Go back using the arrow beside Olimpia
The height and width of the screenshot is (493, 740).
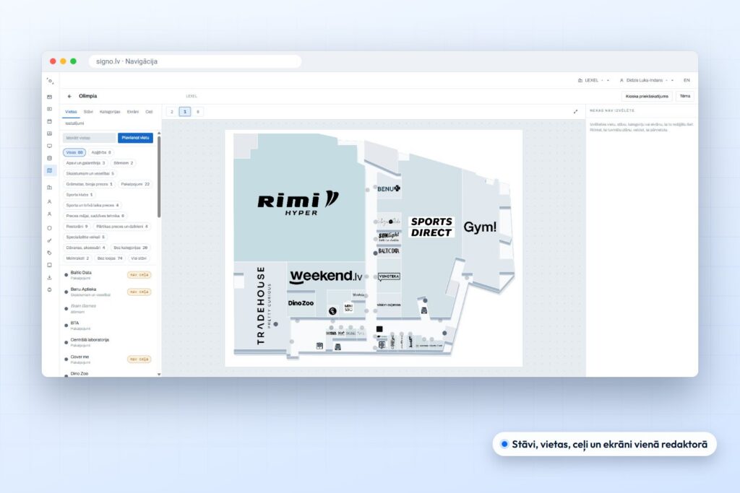[x=69, y=96]
